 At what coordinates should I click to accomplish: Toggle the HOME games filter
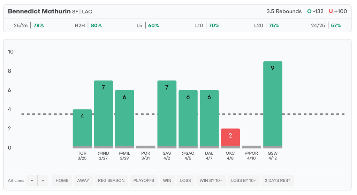62,180
